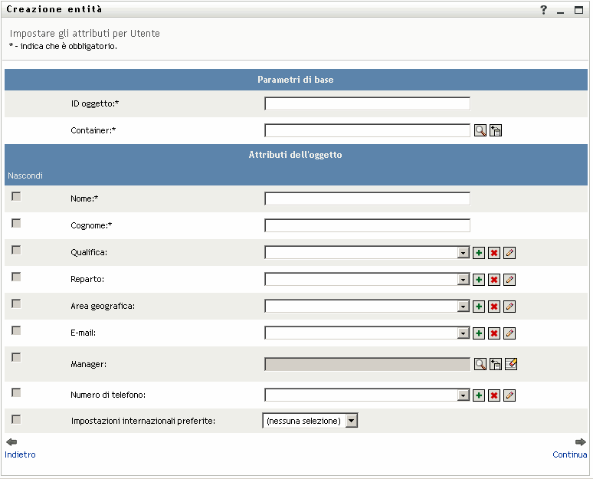The image size is (593, 479).
Task: Toggle the Nascondi checkbox for Nome
Action: tap(16, 197)
